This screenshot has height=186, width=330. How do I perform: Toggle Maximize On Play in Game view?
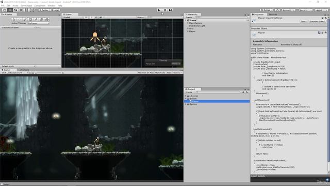(145, 72)
